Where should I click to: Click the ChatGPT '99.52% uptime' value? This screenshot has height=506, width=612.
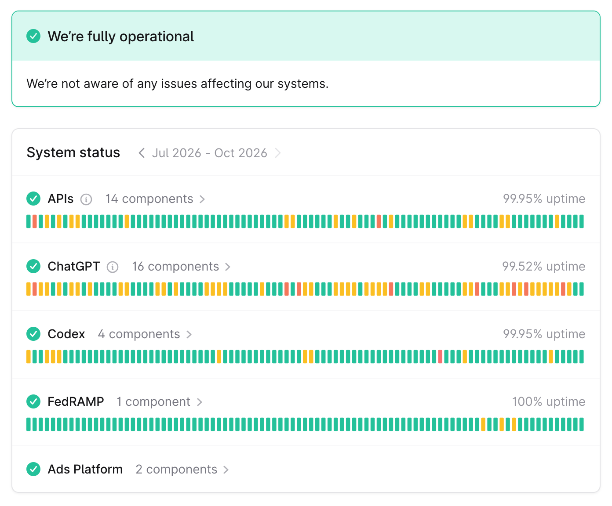(543, 267)
